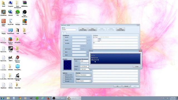This screenshot has height=100, width=178.
Task: Click Copy Event Page button
Action: coord(92,29)
